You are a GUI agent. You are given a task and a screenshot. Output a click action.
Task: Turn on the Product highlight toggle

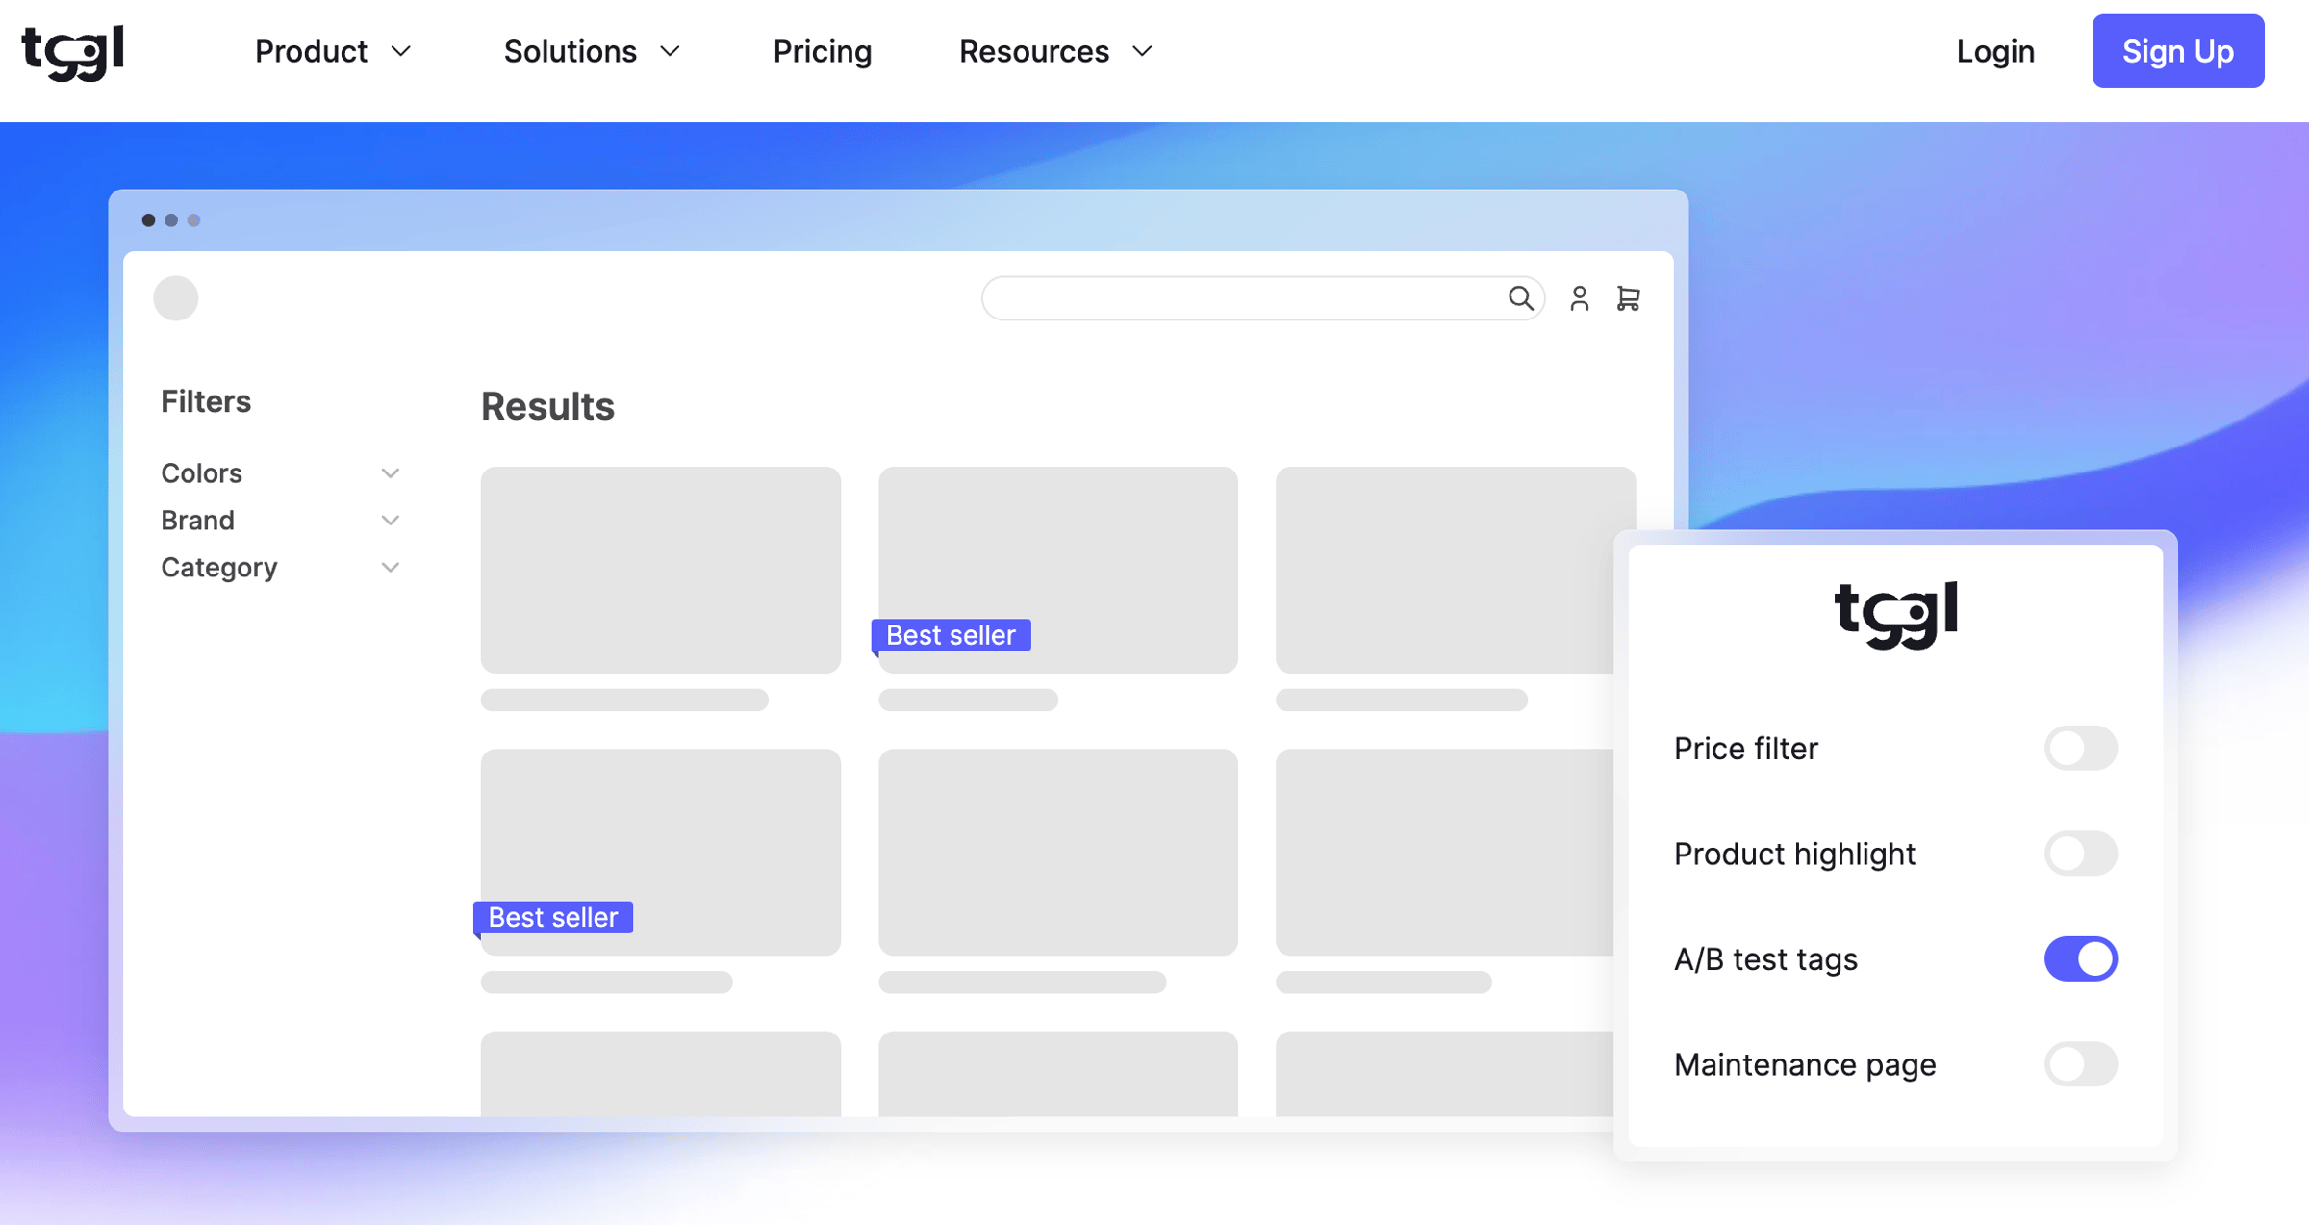2080,854
